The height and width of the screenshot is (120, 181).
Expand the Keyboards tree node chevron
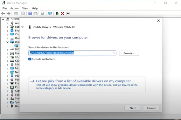pos(7,61)
